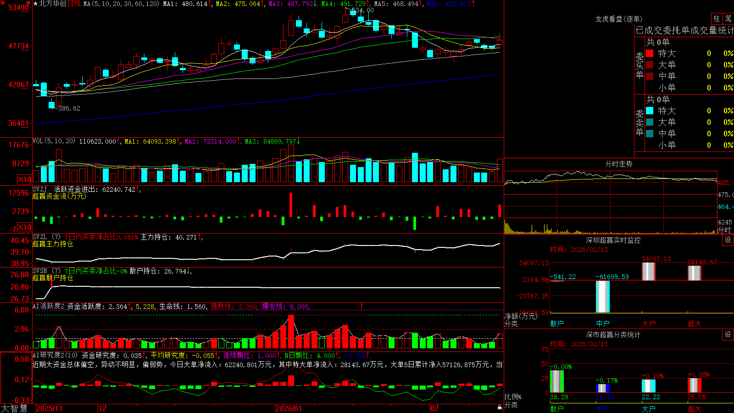734x413 pixels.
Task: Click the teal 大单 sell-order swatch
Action: pos(650,122)
